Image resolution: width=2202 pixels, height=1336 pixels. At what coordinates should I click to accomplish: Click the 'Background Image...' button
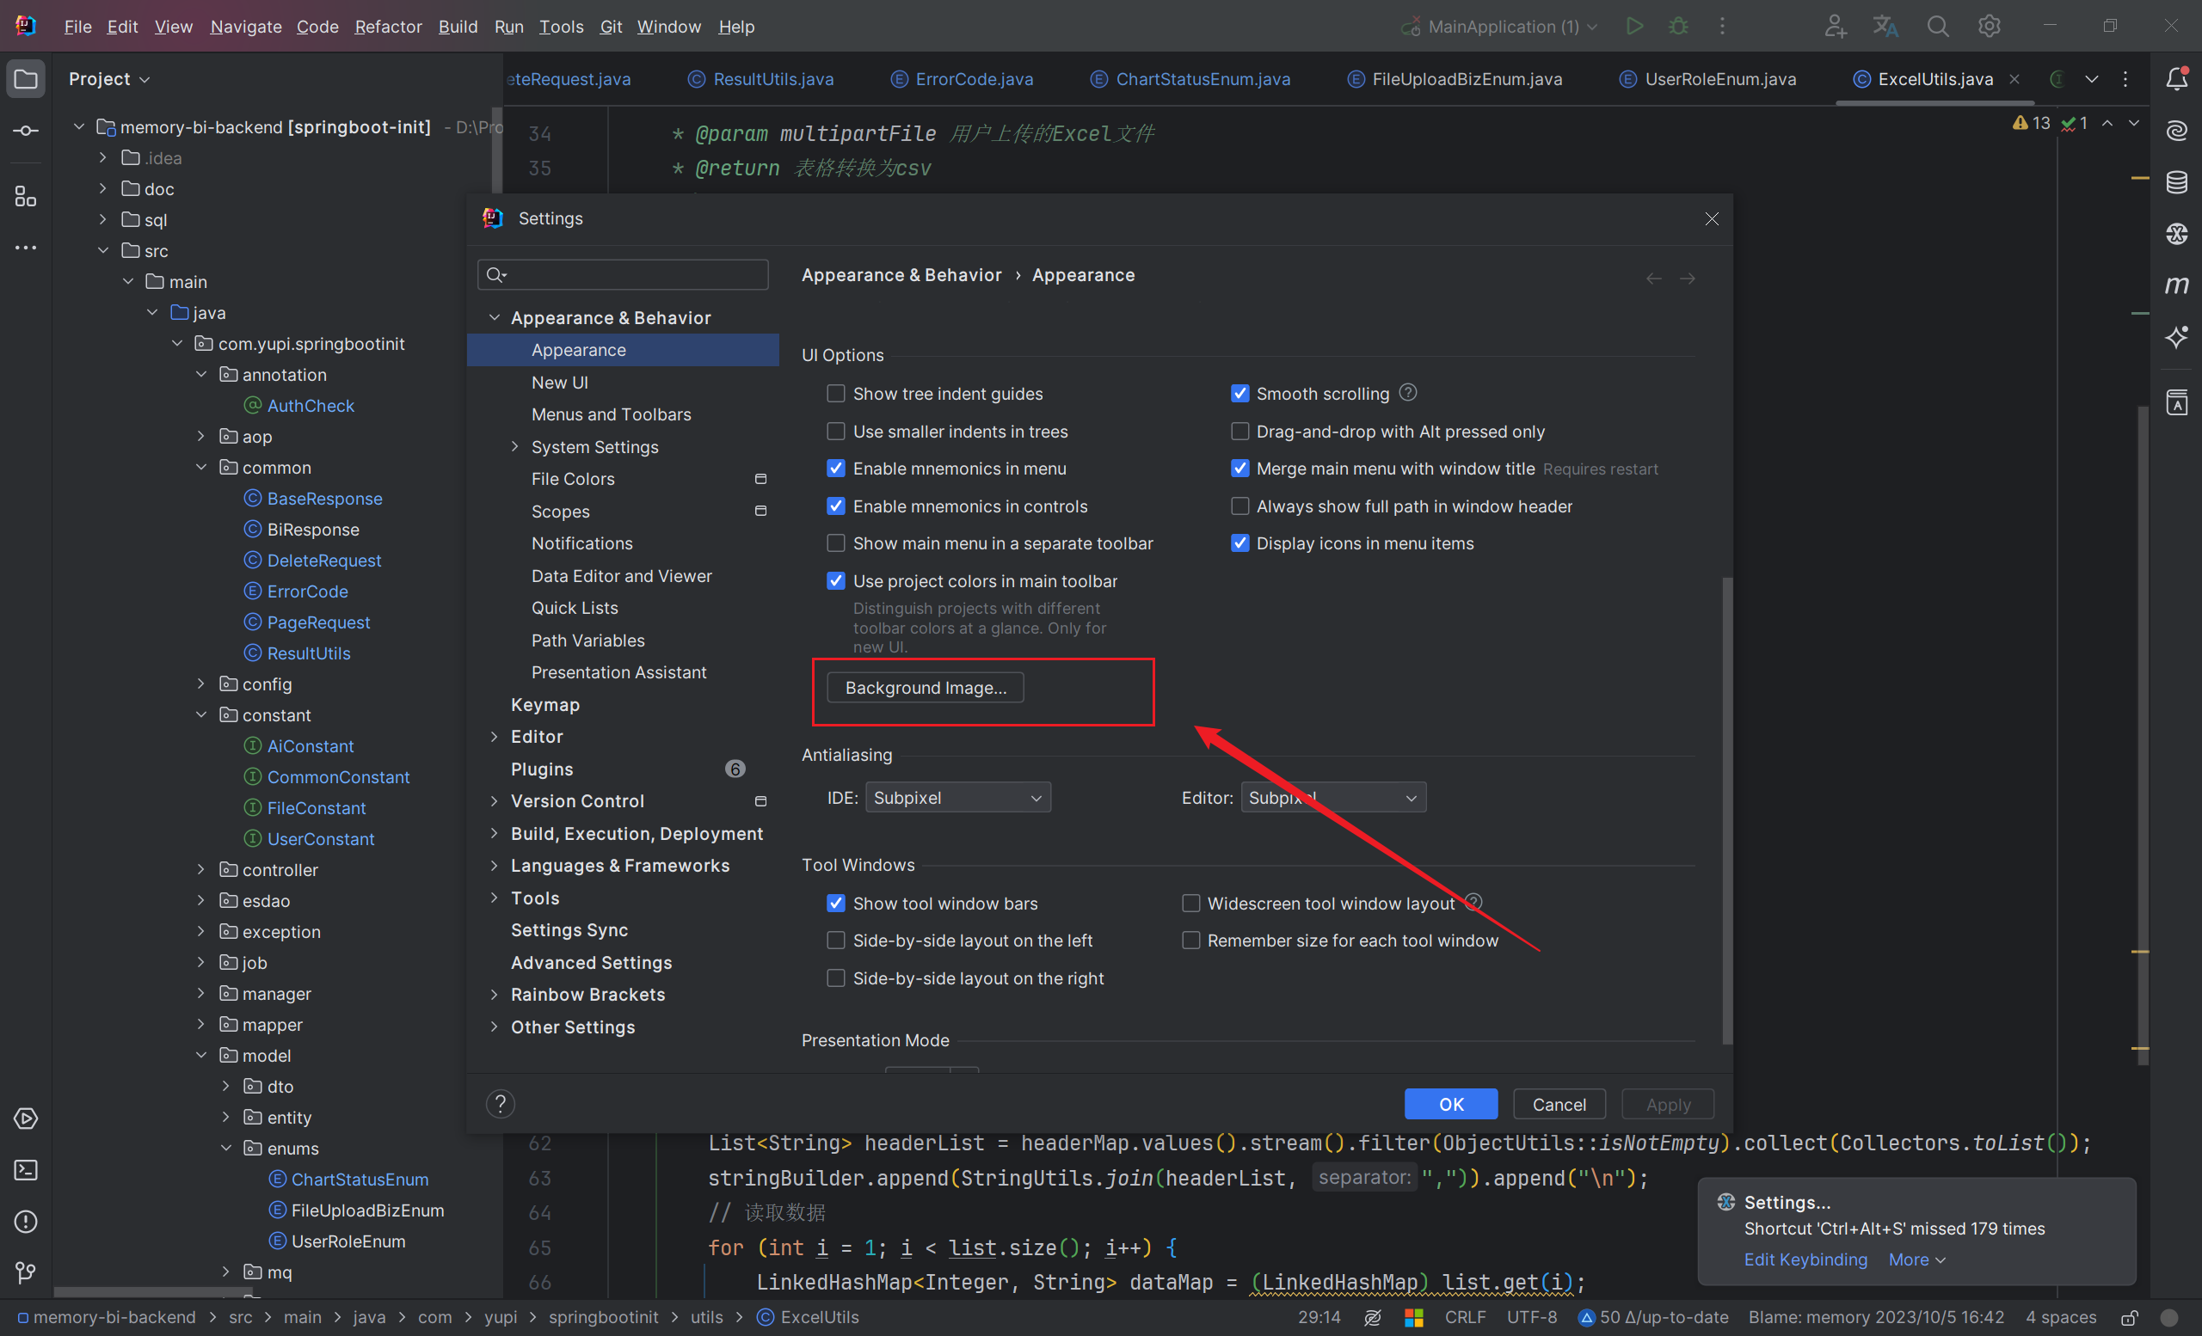click(926, 687)
